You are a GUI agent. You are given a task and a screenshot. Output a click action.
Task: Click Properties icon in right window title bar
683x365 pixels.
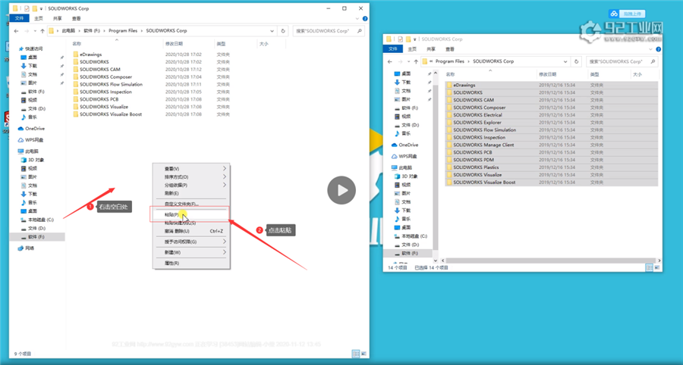point(400,39)
